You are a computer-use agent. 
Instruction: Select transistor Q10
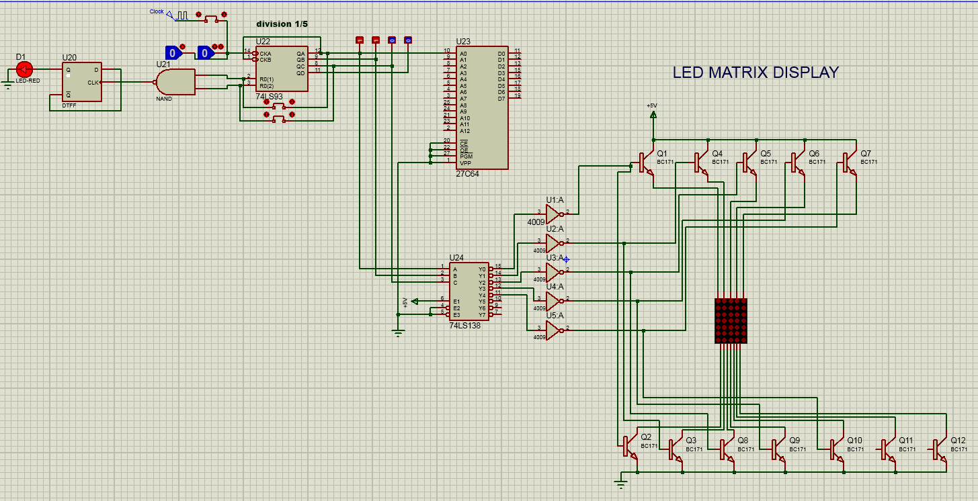[x=836, y=449]
